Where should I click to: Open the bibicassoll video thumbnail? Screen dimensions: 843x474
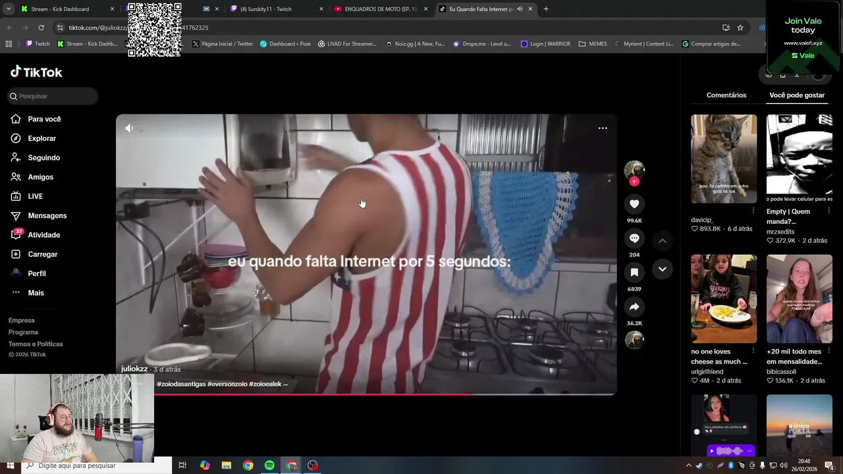pos(800,299)
